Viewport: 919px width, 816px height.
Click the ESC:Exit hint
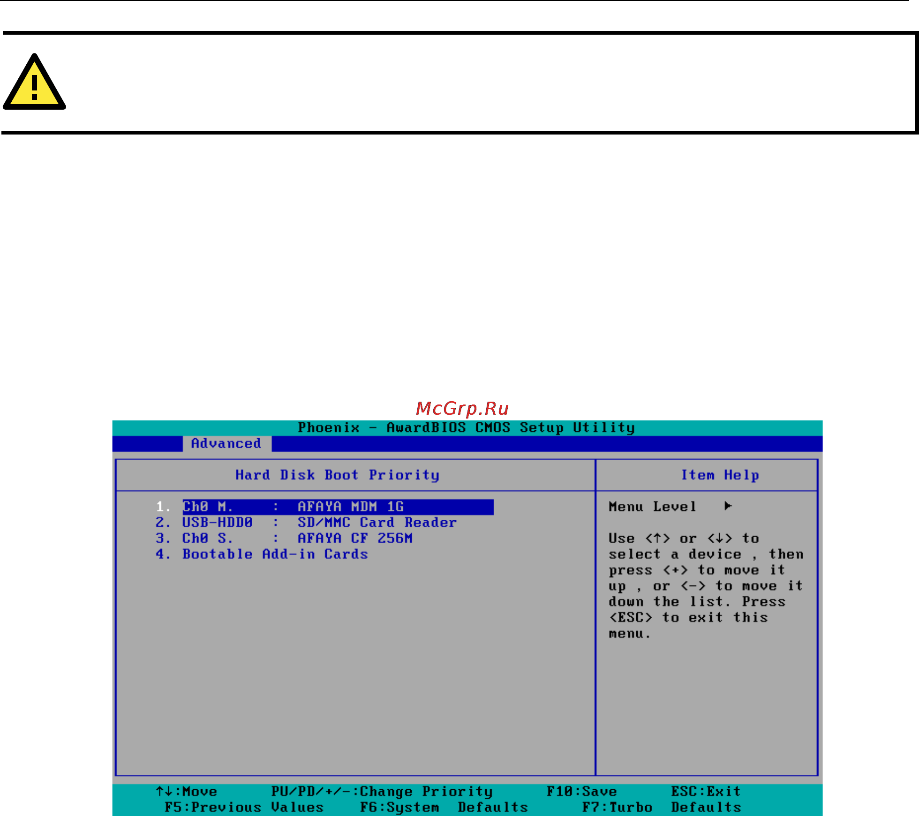coord(706,792)
